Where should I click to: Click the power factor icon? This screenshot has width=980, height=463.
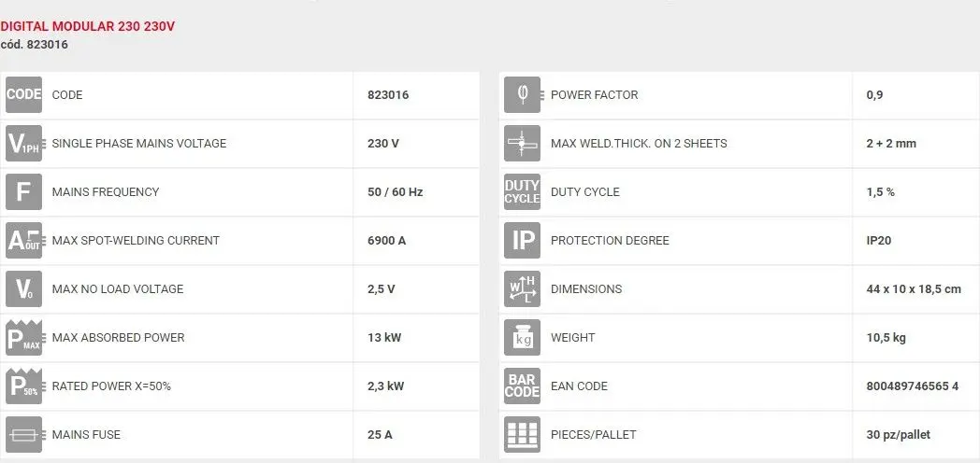click(522, 95)
